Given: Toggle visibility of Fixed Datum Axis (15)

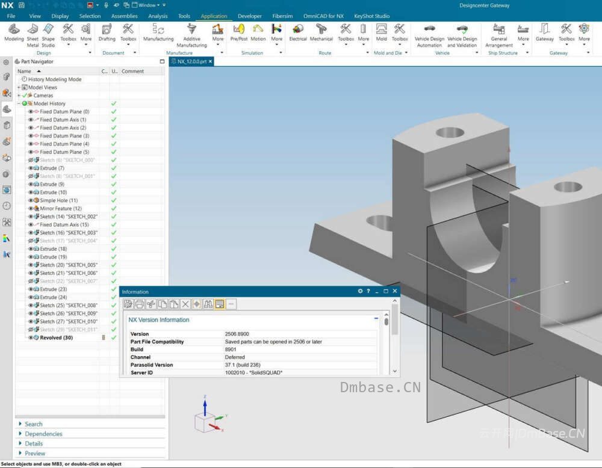Looking at the screenshot, I should (31, 224).
